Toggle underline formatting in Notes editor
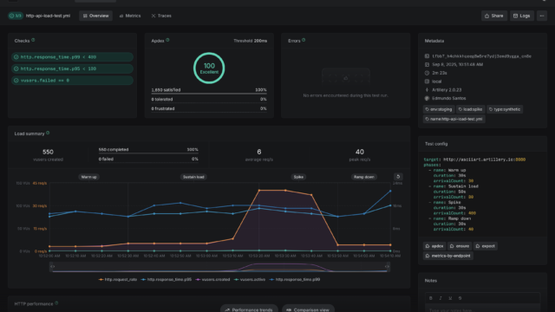The image size is (555, 312). 450,298
